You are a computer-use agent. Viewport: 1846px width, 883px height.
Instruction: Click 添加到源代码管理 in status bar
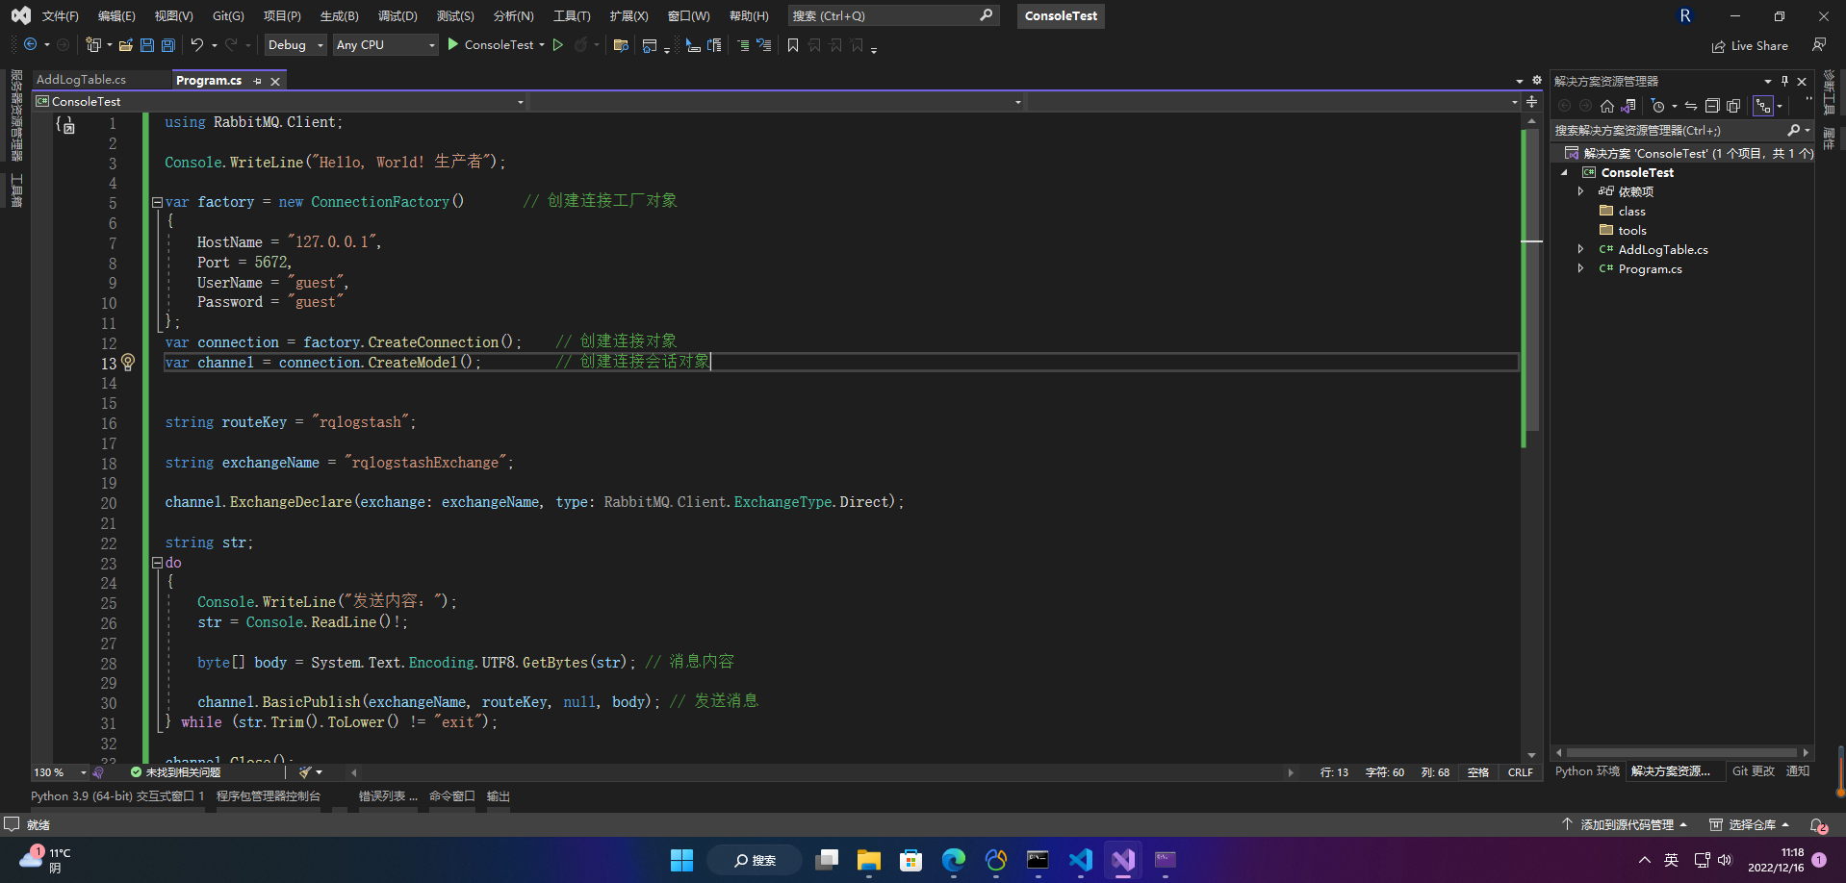1625,825
